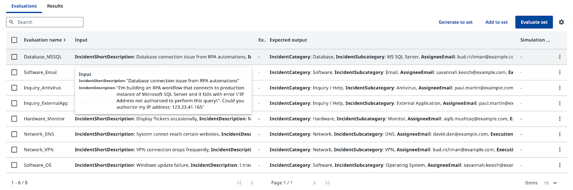
Task: Click expected output for Inquiry_ExternalApp row
Action: pyautogui.click(x=391, y=103)
